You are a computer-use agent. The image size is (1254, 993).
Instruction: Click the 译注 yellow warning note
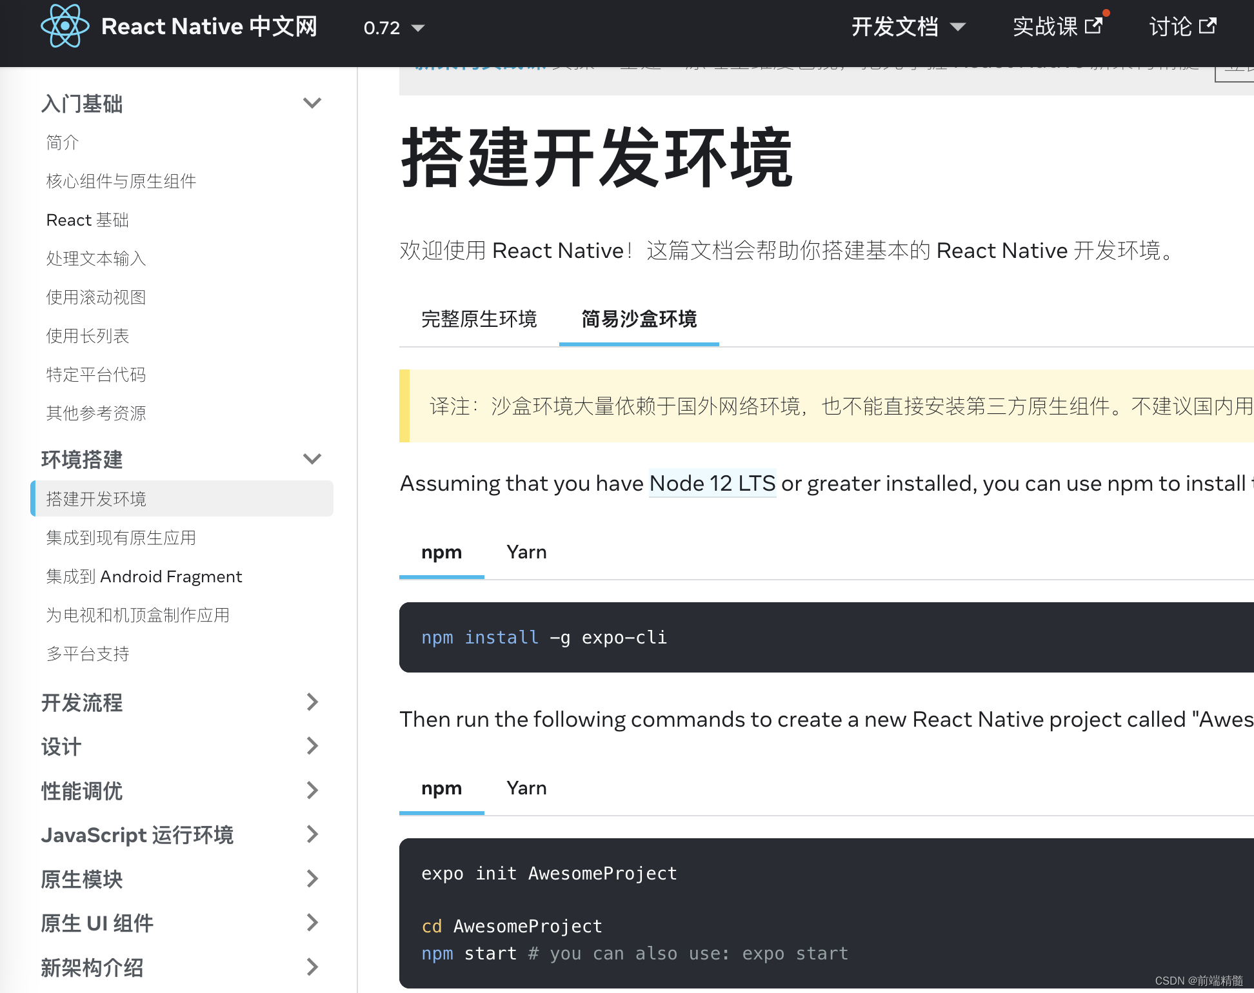826,406
